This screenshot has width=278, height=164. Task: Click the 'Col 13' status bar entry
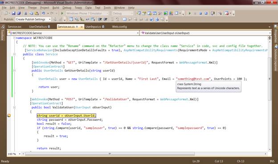click(x=219, y=161)
